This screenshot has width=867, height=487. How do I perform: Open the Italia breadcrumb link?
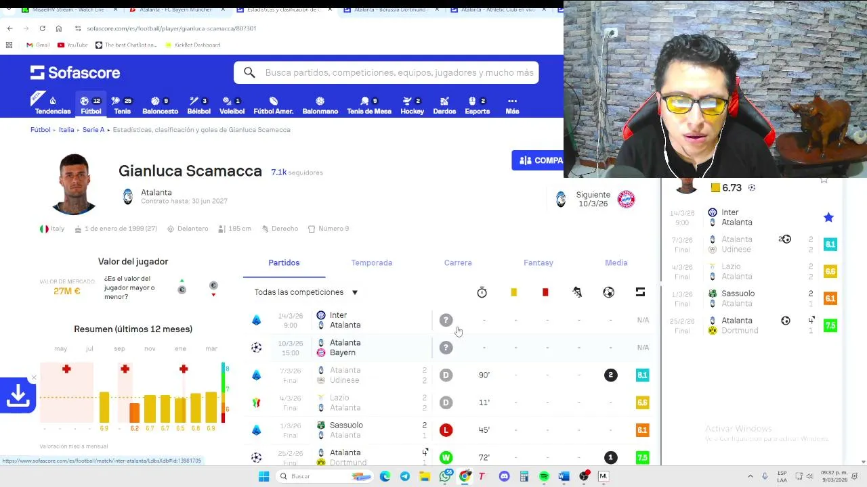[66, 129]
